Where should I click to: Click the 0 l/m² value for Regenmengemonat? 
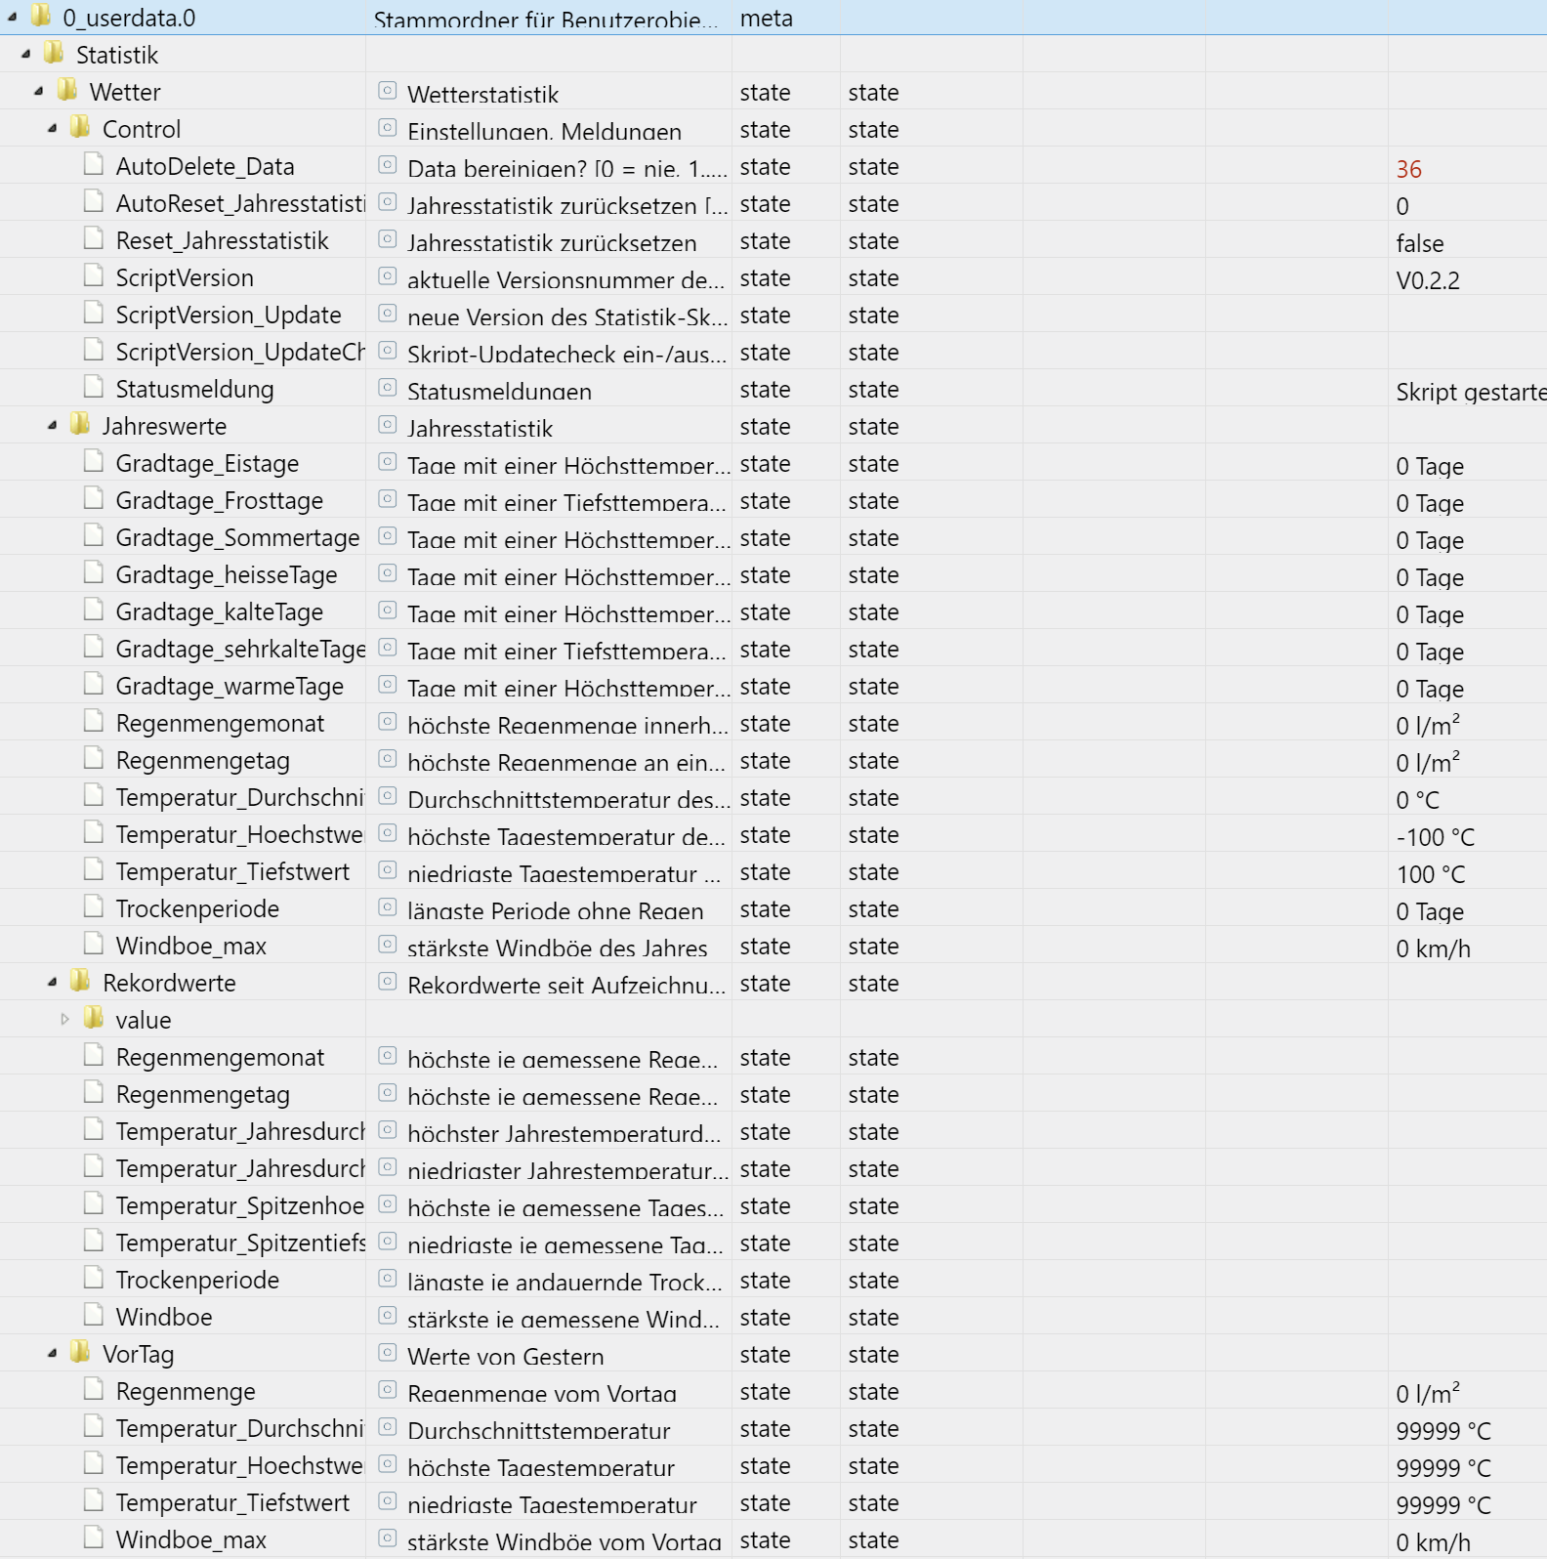pos(1428,725)
